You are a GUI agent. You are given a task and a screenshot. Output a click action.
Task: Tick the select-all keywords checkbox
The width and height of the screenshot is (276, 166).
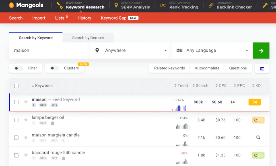(x=16, y=86)
